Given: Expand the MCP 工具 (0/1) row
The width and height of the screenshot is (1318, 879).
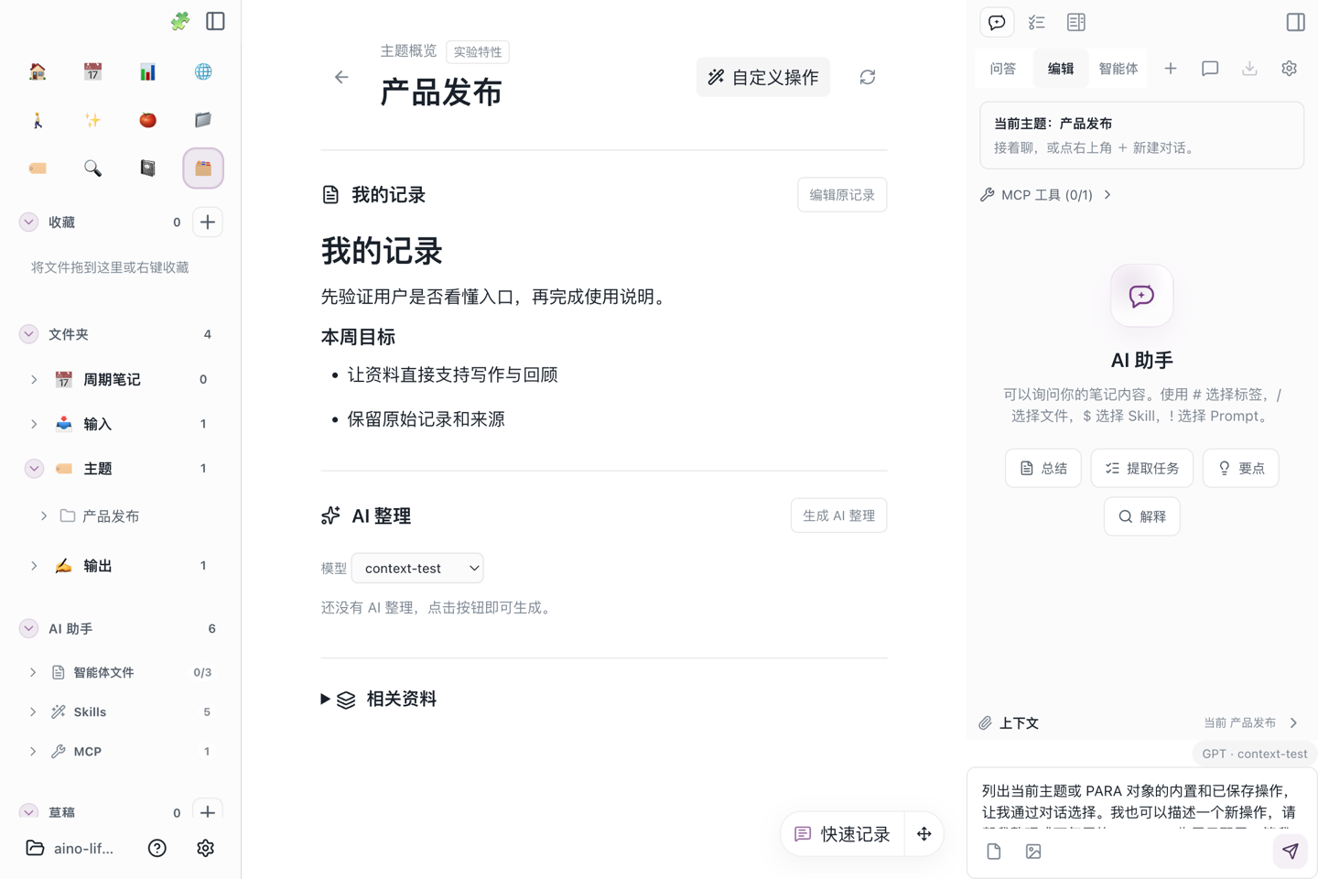Looking at the screenshot, I should (1045, 195).
